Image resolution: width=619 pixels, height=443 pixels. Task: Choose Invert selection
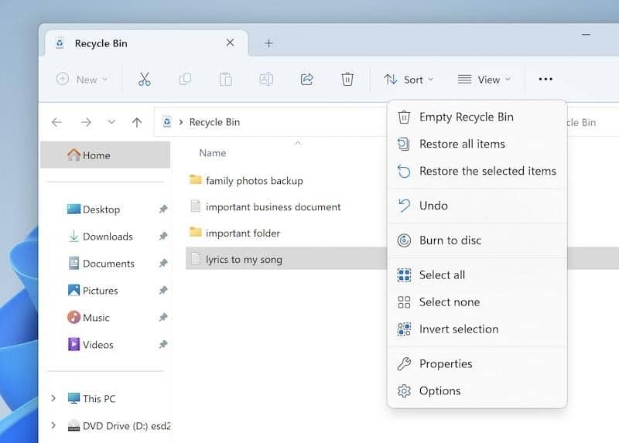click(x=477, y=329)
